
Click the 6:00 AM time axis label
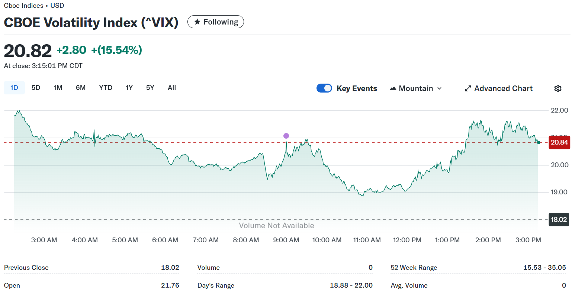pos(165,240)
